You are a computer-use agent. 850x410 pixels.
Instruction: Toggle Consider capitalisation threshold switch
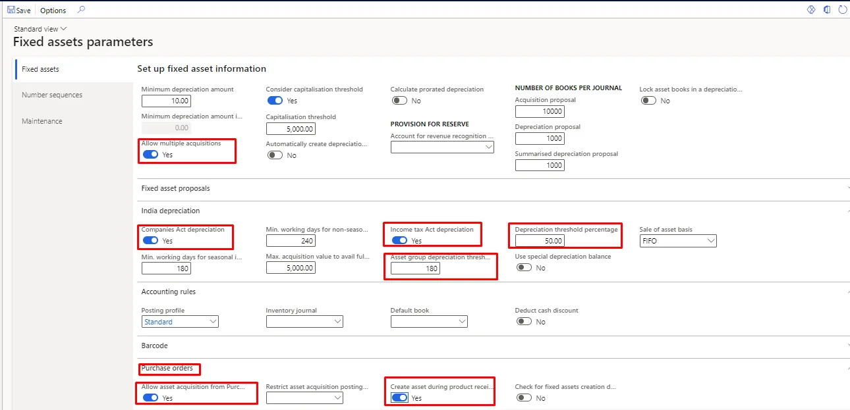275,101
